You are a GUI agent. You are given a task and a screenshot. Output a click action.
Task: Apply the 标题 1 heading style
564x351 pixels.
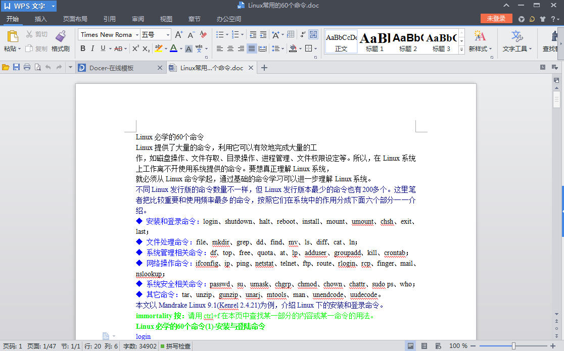point(374,42)
